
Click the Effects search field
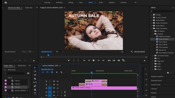tap(162, 11)
